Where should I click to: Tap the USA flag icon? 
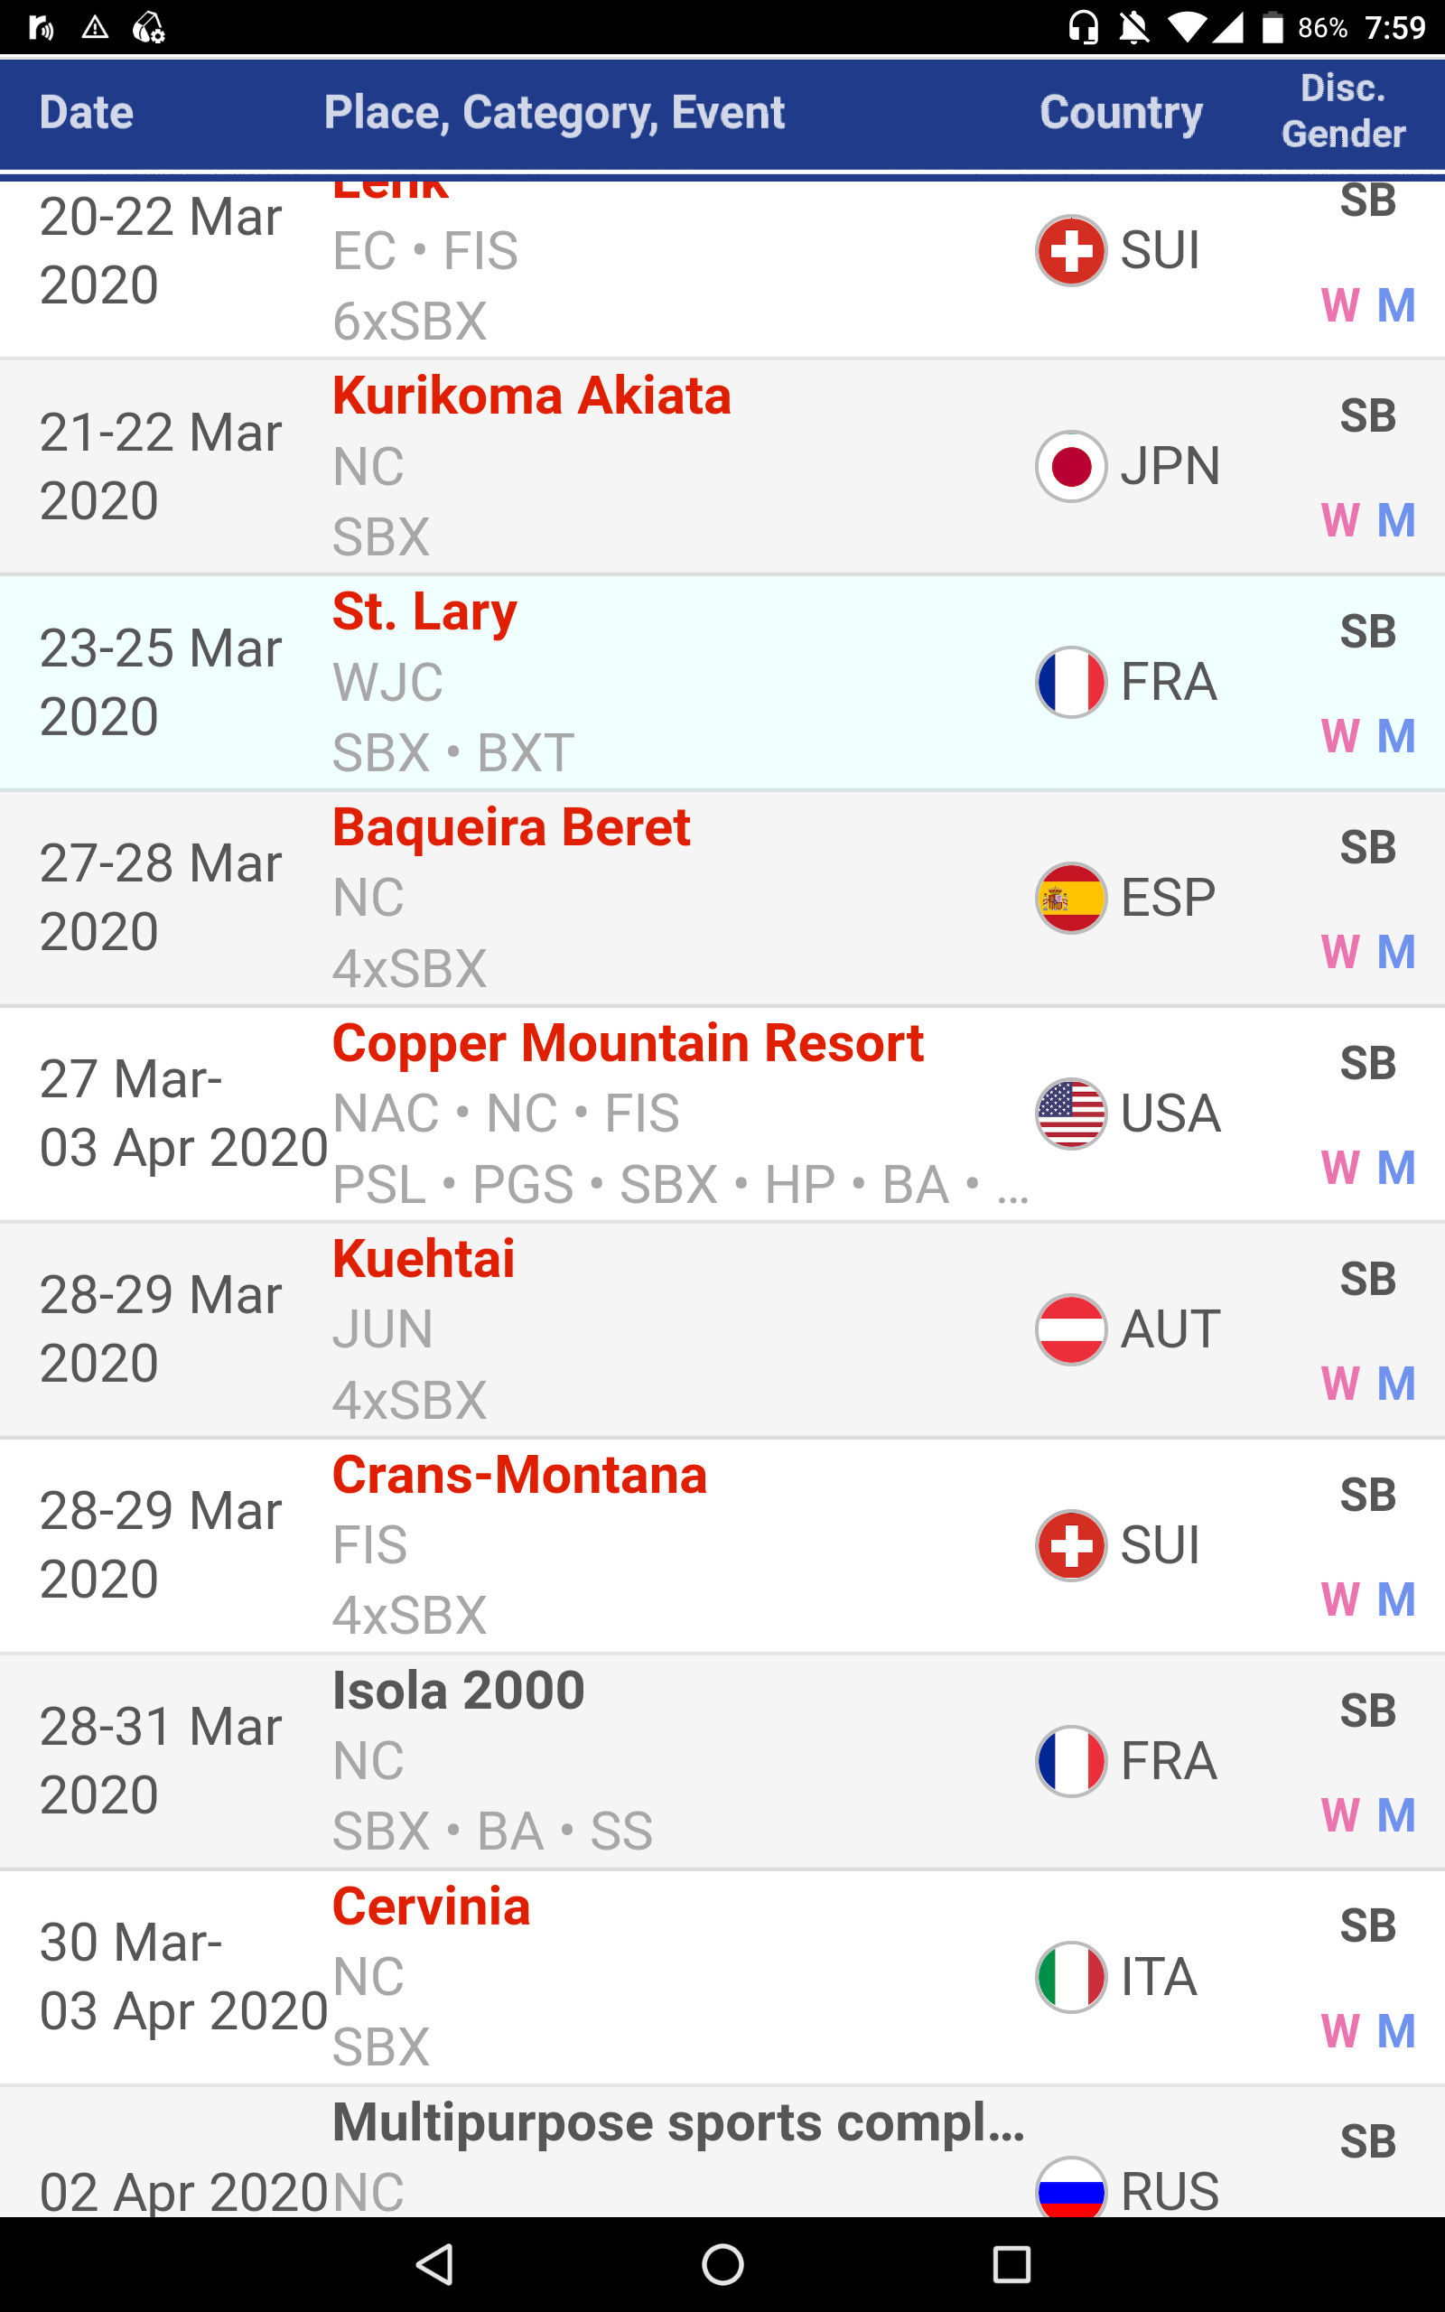click(x=1070, y=1113)
